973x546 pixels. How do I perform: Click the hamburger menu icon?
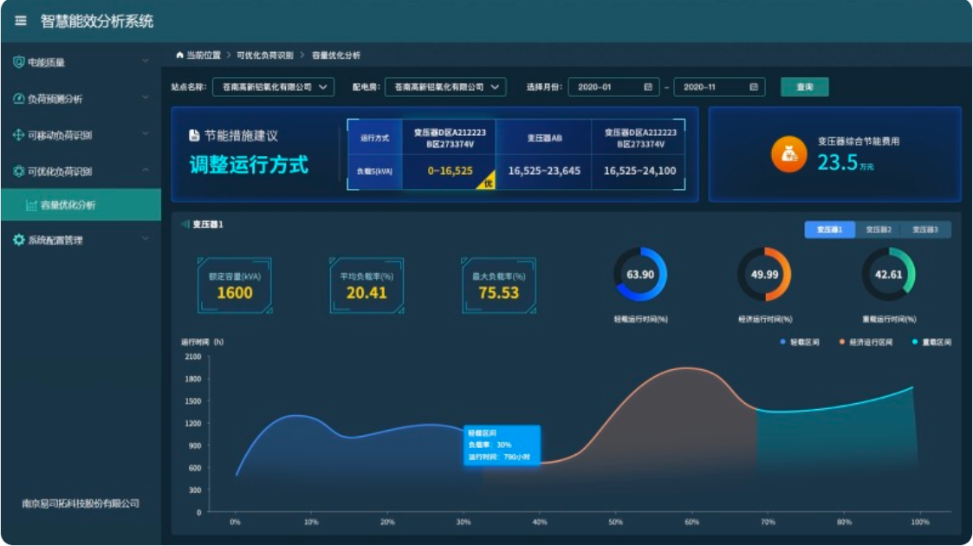21,21
